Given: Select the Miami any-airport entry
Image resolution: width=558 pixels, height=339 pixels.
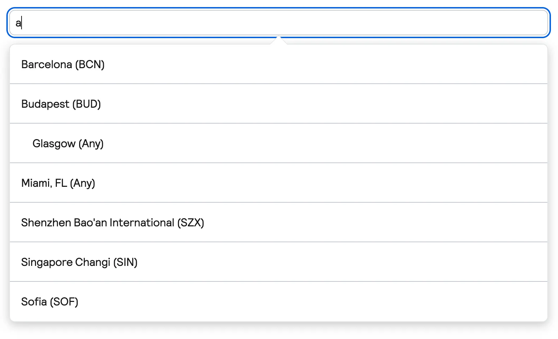Looking at the screenshot, I should pyautogui.click(x=278, y=183).
